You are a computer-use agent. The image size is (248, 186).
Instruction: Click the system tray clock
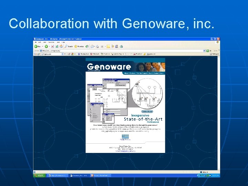[x=215, y=175]
